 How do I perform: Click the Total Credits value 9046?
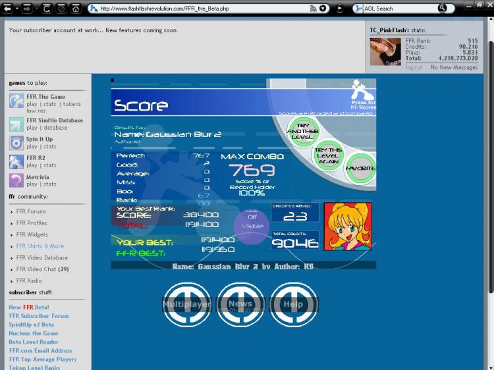[295, 243]
